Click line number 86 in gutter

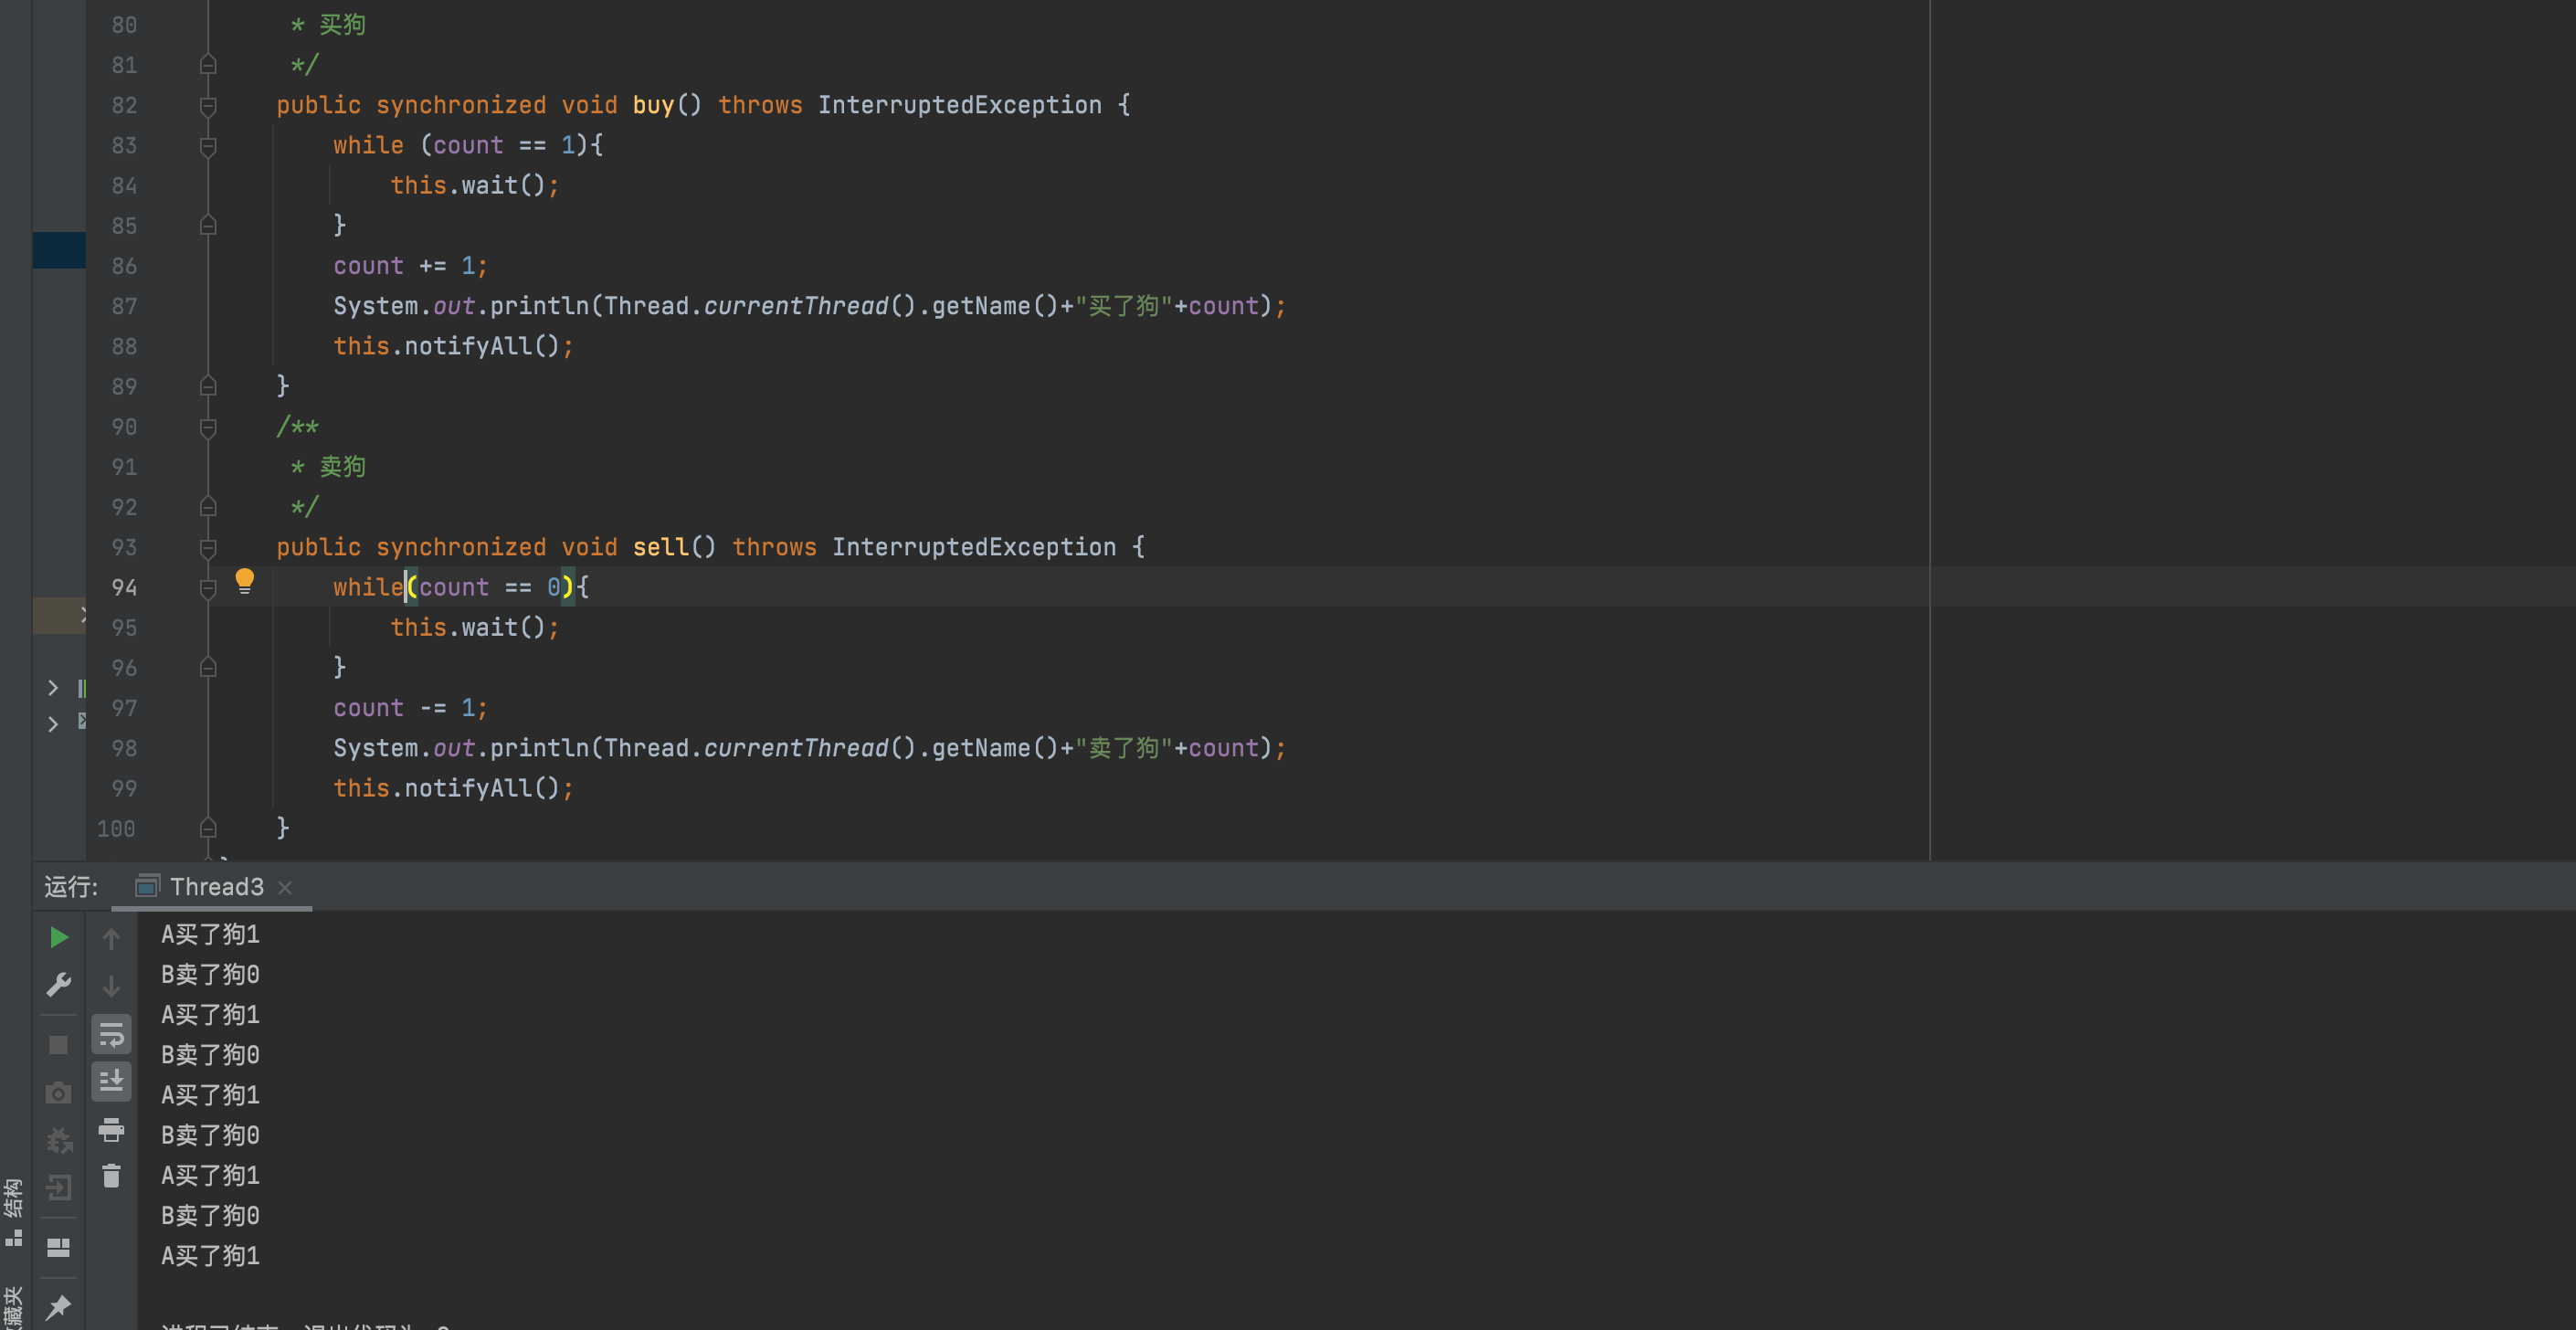click(x=124, y=266)
